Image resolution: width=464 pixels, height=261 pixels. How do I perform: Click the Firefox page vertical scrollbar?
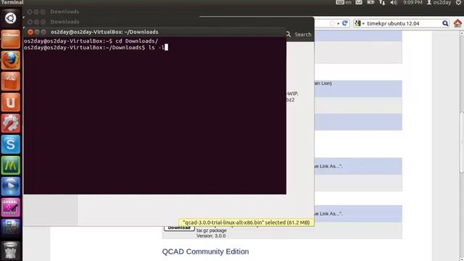(462, 142)
